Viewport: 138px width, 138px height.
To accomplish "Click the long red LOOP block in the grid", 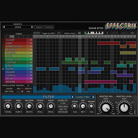I will pos(109,43).
